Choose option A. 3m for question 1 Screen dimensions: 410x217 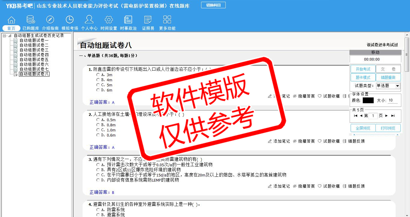98,75
